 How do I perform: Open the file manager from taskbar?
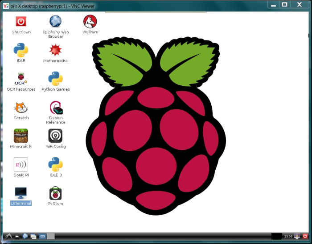coord(17,236)
